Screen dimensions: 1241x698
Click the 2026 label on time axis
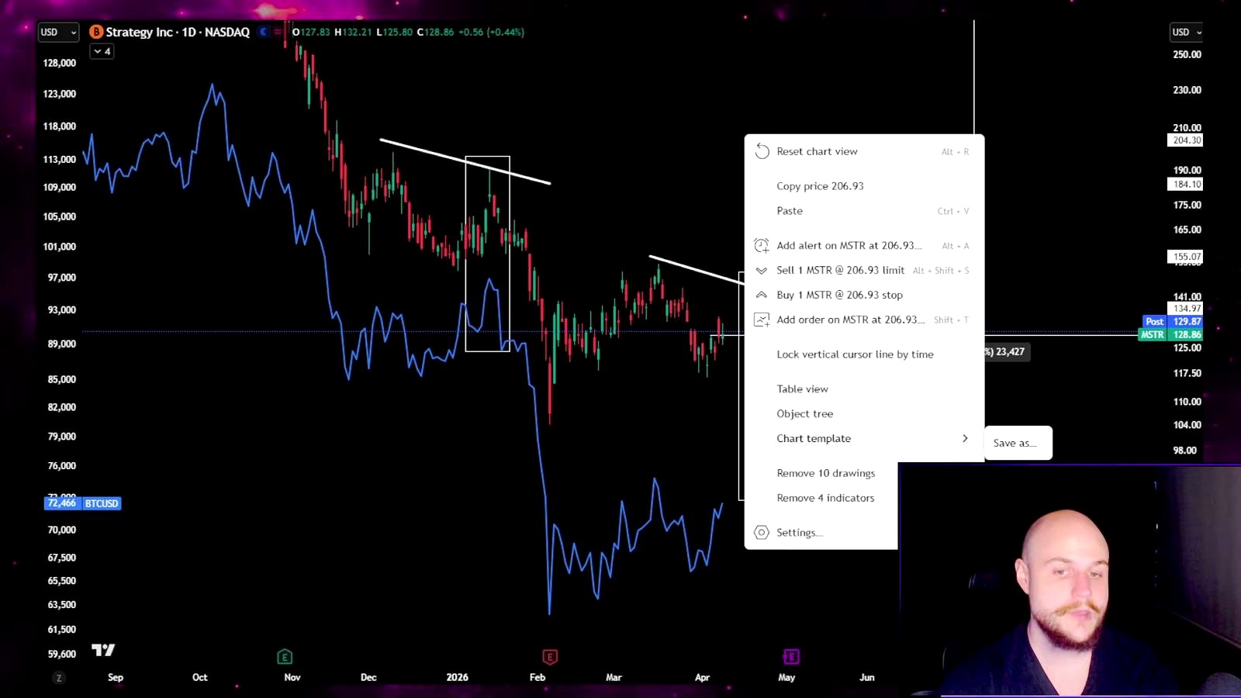(x=458, y=678)
